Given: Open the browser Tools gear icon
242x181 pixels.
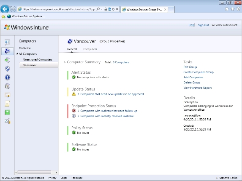Looking at the screenshot, I should (x=238, y=9).
